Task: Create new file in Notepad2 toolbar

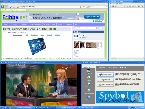Action: 110,6
